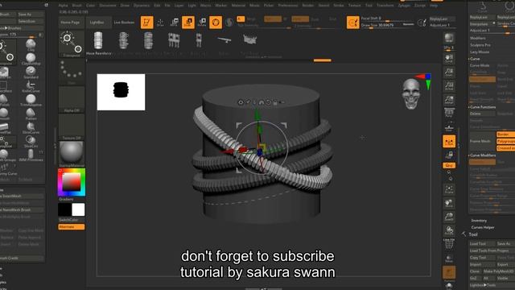Viewport: 515px width, 290px height.
Task: Open the Transpose brush selector
Action: (72, 44)
